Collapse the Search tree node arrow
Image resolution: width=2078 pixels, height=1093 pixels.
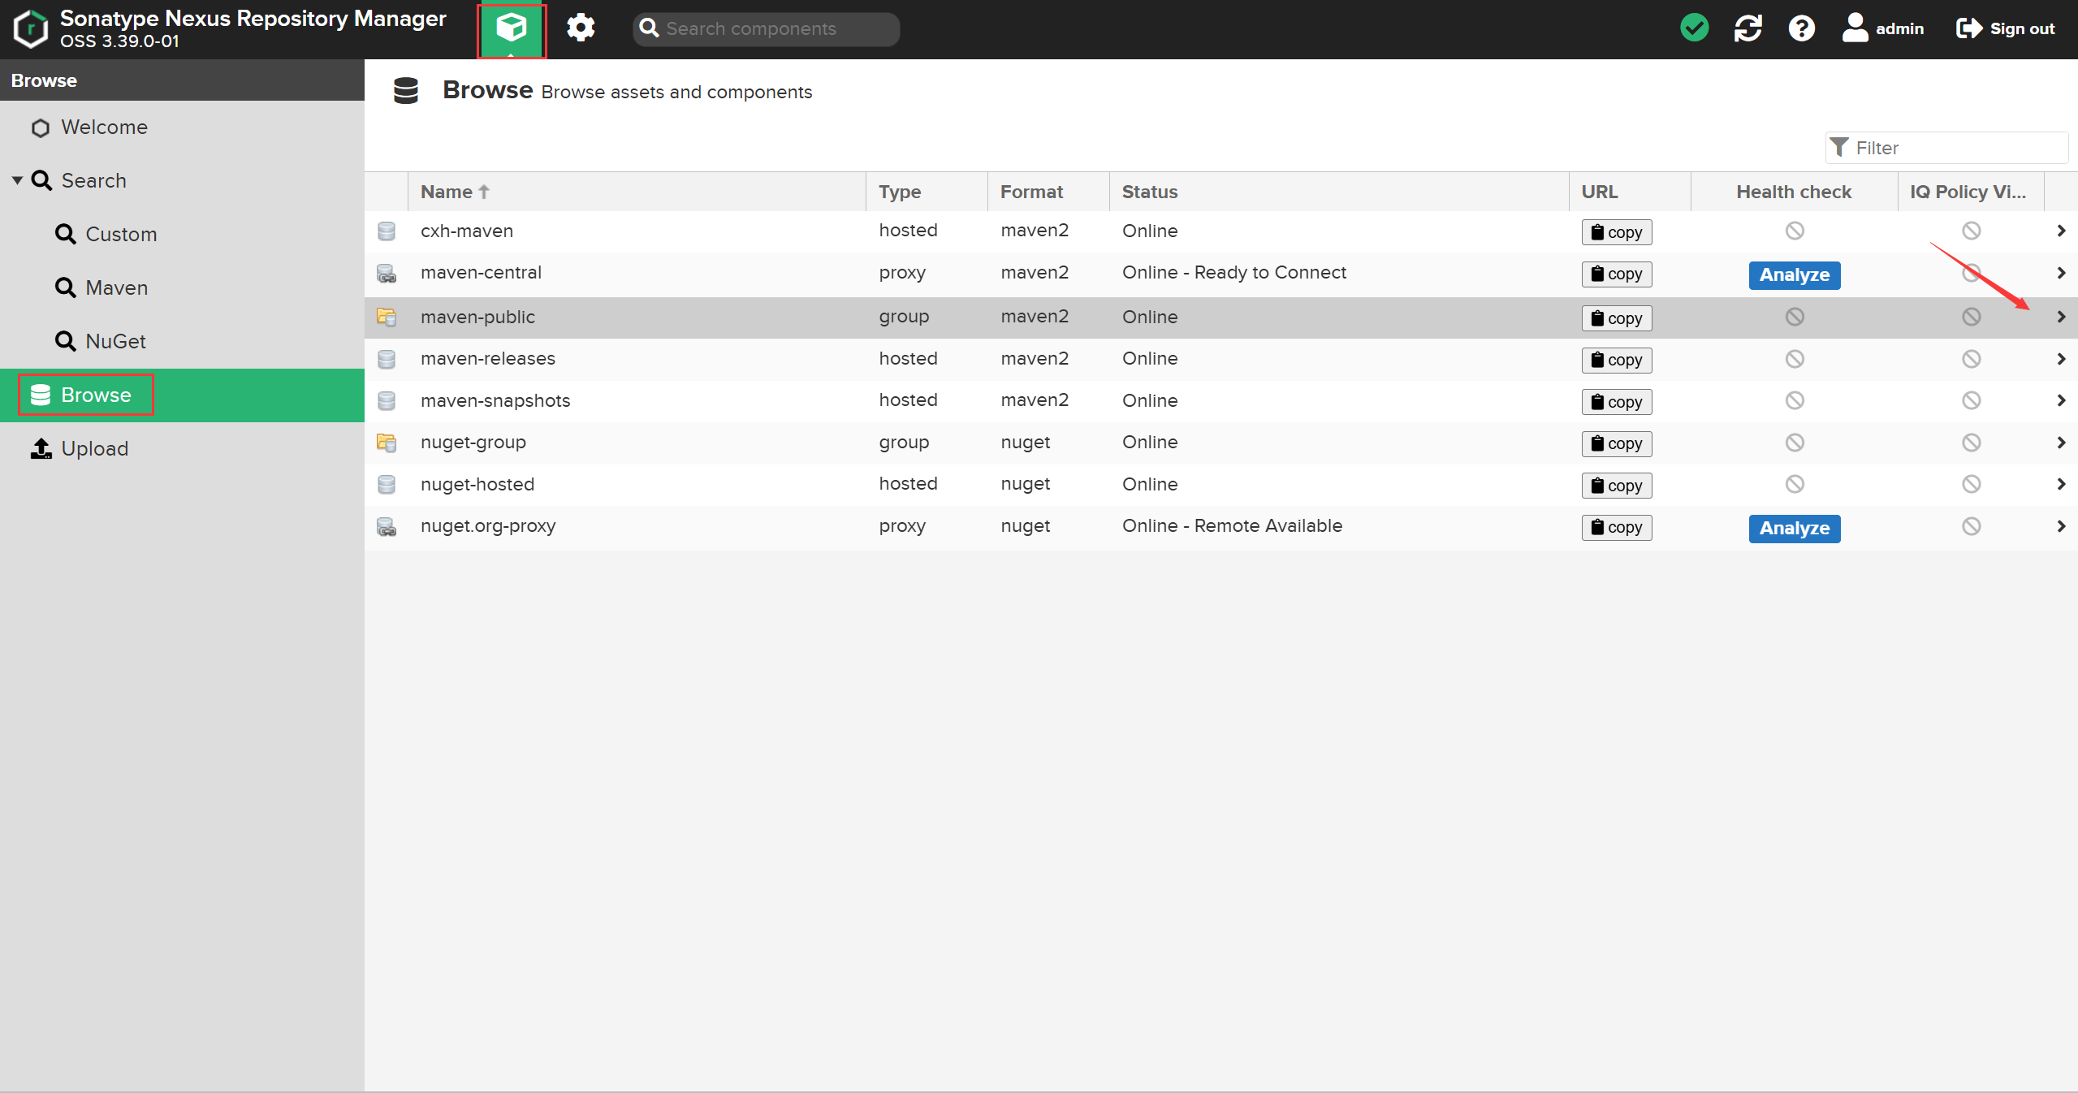[17, 180]
